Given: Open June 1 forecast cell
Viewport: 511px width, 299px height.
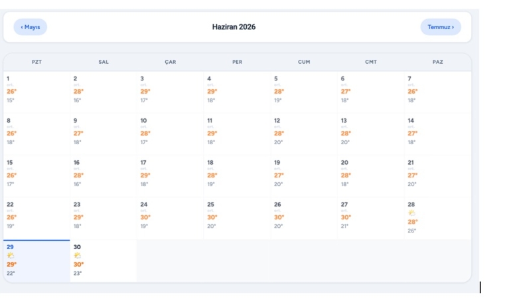Looking at the screenshot, I should (36, 92).
